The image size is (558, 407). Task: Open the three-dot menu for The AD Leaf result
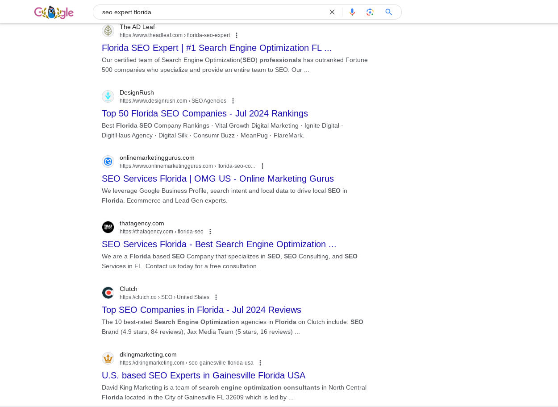[x=237, y=35]
